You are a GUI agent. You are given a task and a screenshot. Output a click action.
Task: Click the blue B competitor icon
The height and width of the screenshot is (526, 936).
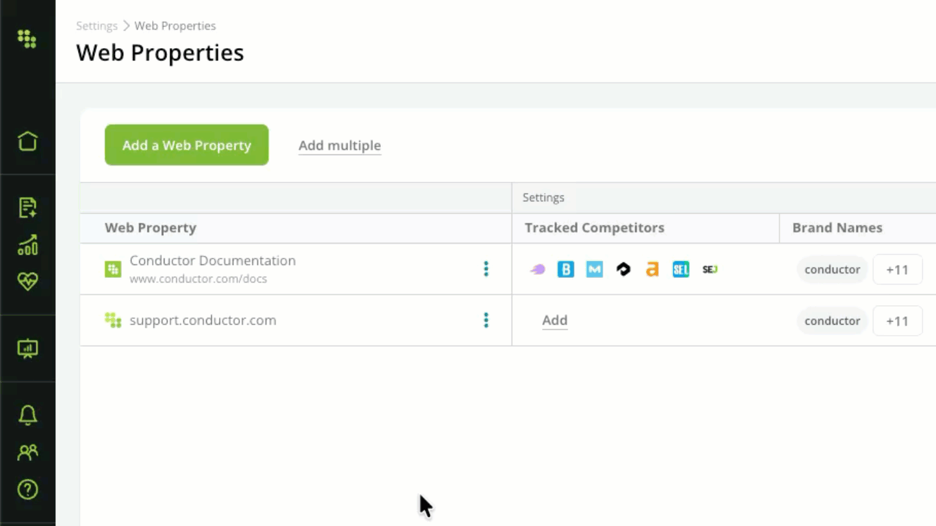565,269
